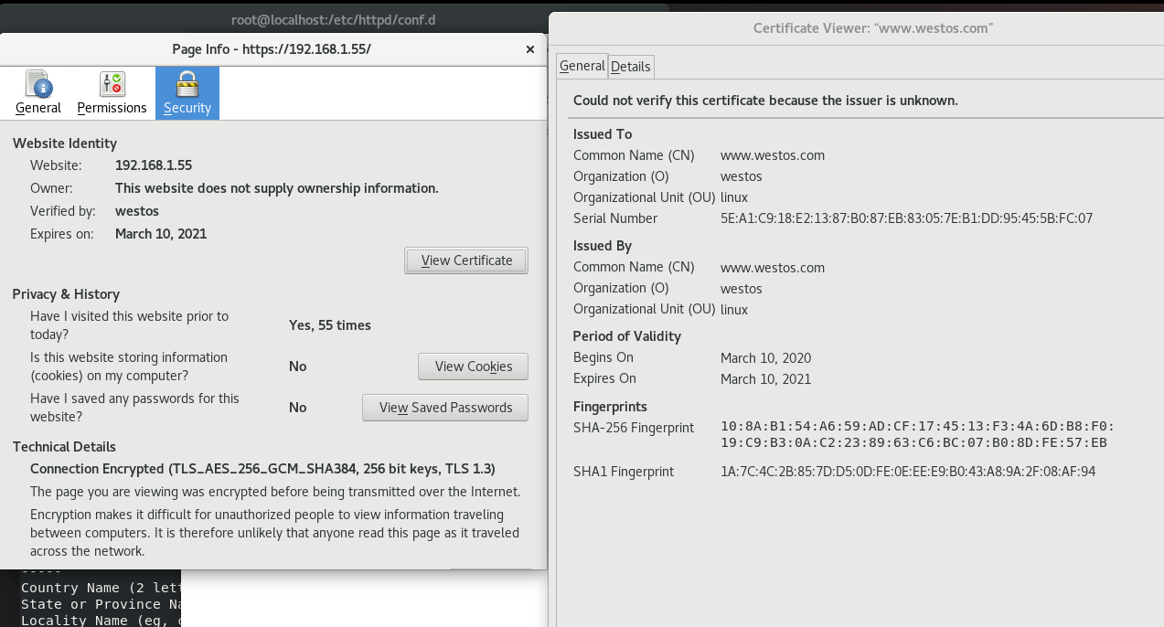Click the Certificate Viewer title bar
This screenshot has height=627, width=1164.
(873, 28)
